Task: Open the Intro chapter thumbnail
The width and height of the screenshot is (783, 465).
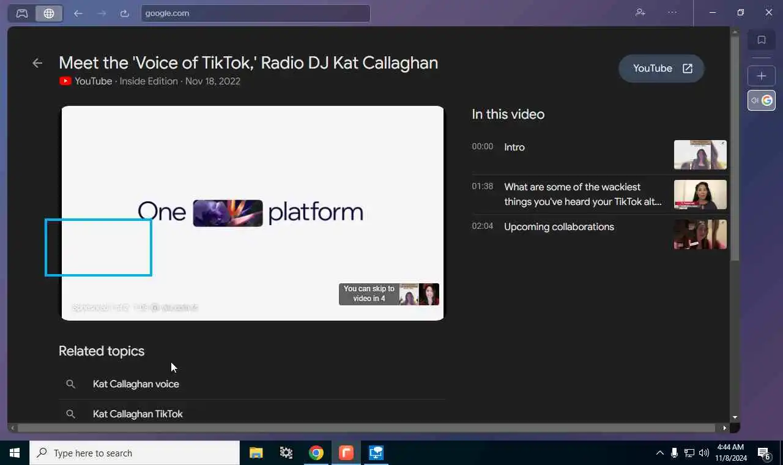Action: point(700,155)
